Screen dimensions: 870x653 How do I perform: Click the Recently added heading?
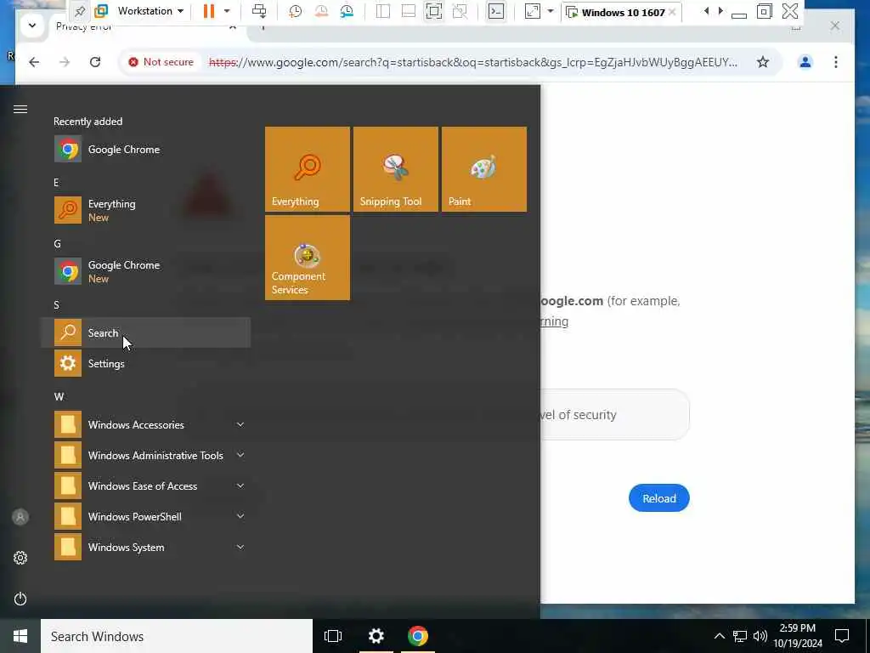pos(88,122)
